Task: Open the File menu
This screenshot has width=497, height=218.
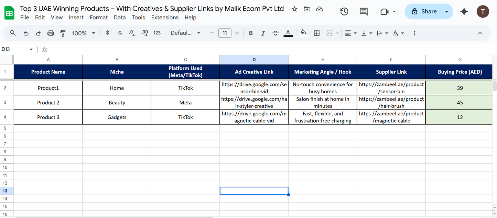Action: 24,18
